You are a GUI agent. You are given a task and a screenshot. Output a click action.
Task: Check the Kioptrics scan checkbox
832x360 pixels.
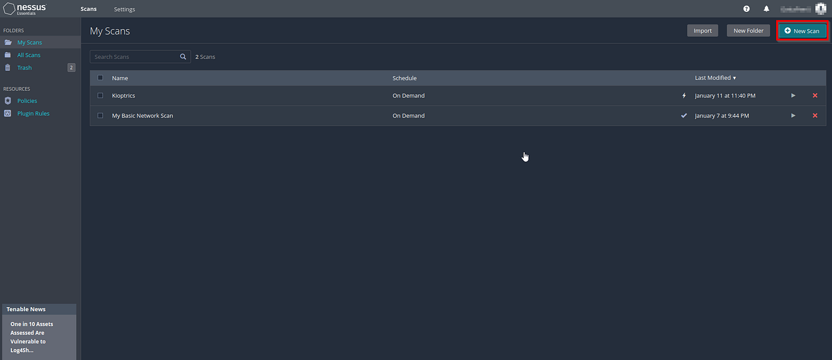tap(100, 96)
